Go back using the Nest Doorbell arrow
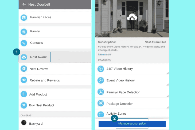 (24, 4)
